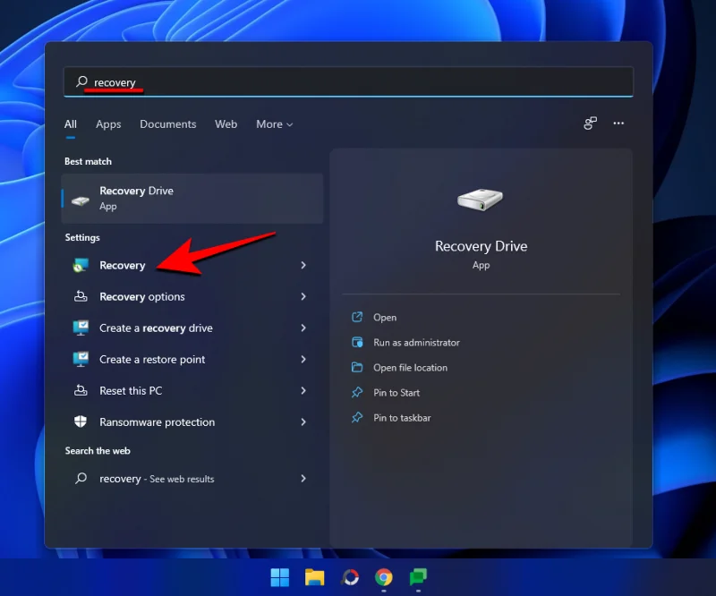Click the Recovery settings icon
This screenshot has width=716, height=596.
(x=81, y=265)
